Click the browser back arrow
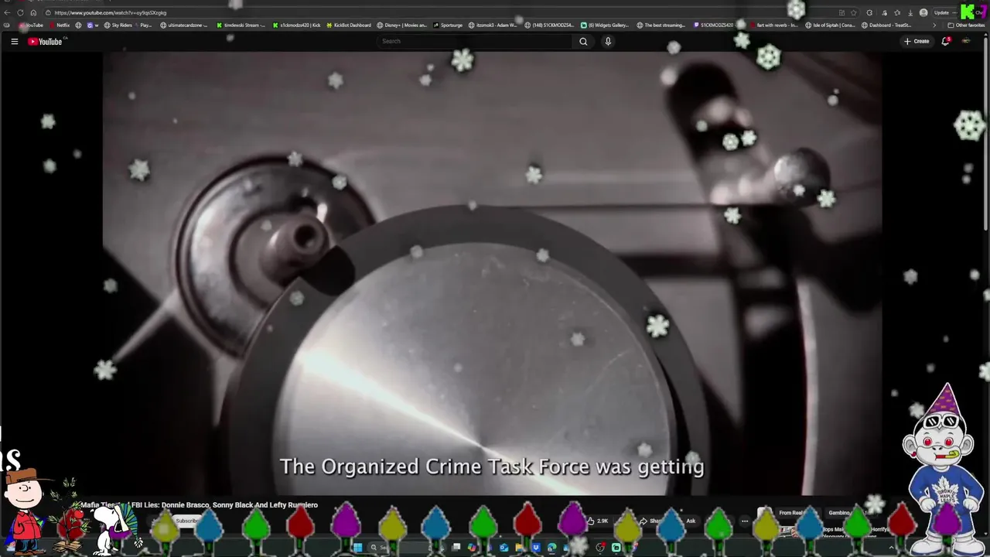This screenshot has height=557, width=990. pyautogui.click(x=7, y=12)
